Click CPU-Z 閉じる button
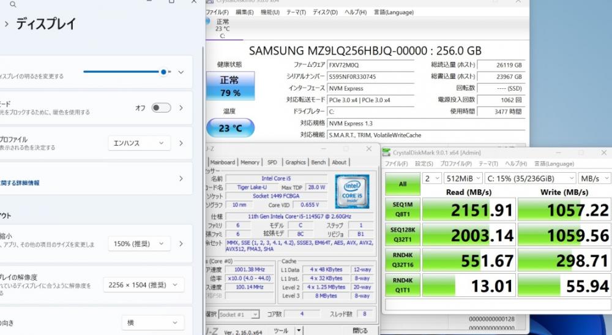612x335 pixels. pos(360,330)
